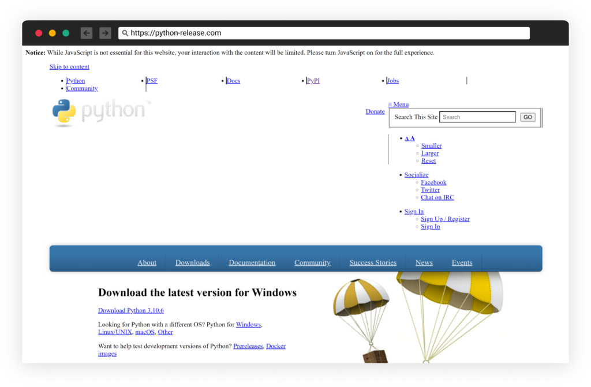Screen dimensions: 591x387
Task: Click the browser forward arrow button
Action: [x=105, y=33]
